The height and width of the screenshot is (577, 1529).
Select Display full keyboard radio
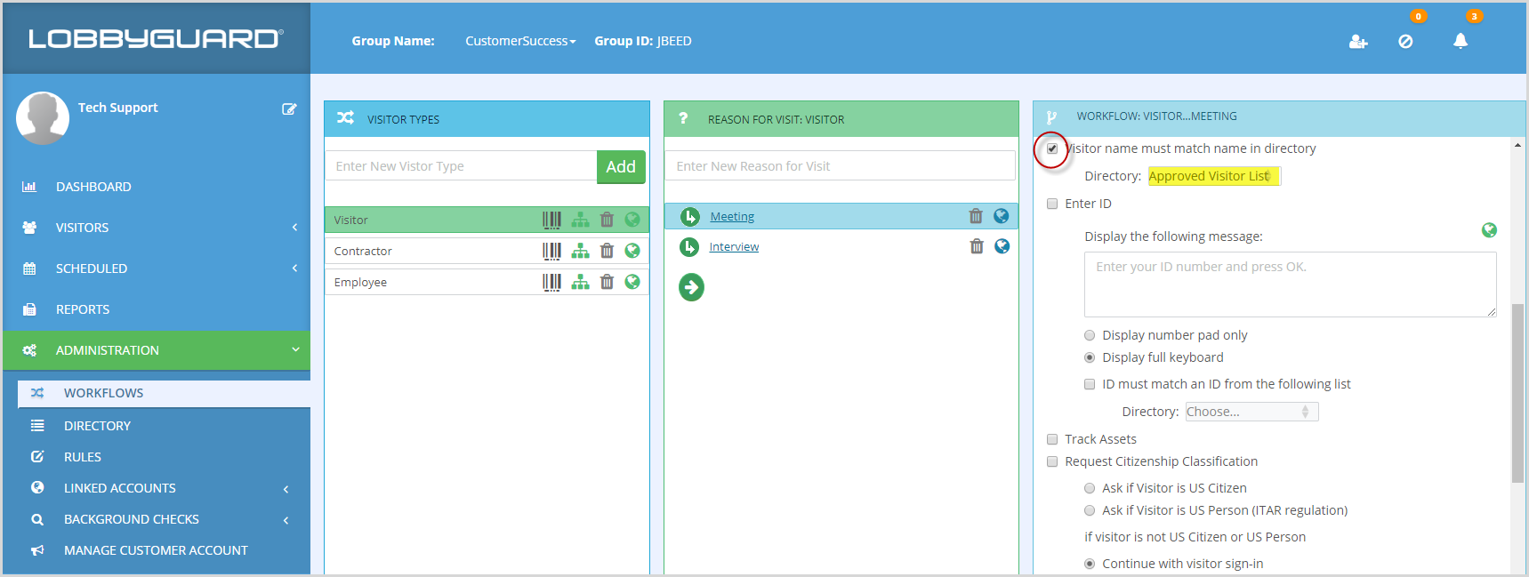pos(1090,357)
